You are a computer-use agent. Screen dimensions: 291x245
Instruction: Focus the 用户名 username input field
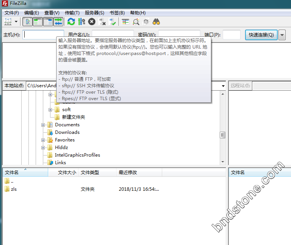[x=113, y=33]
